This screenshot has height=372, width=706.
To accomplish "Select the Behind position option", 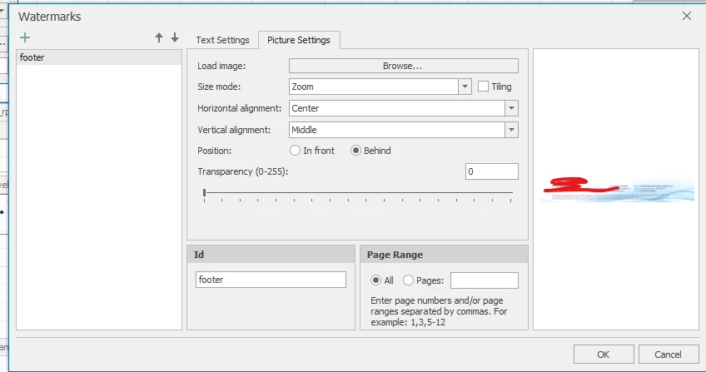I will click(356, 151).
